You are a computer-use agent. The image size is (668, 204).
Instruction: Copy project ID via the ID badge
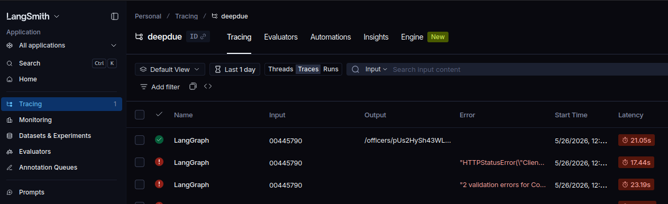tap(198, 37)
